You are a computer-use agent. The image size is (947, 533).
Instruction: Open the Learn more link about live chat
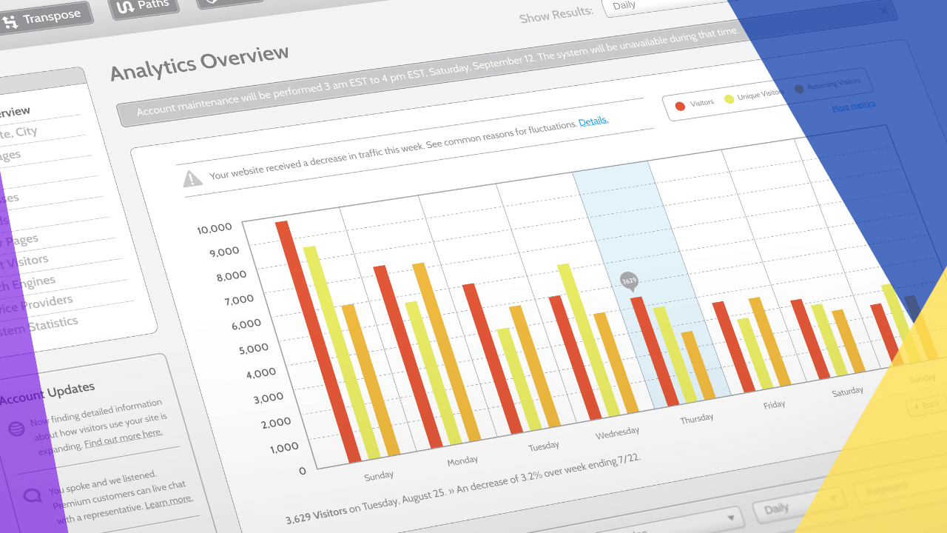[169, 502]
